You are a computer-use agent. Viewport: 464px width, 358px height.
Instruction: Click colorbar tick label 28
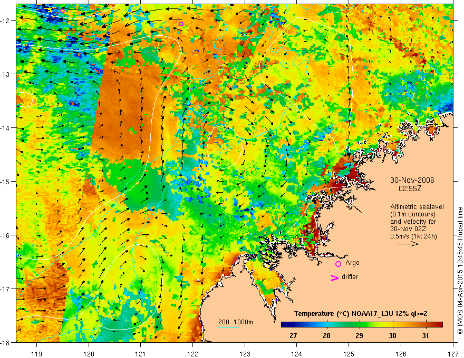tap(326, 336)
